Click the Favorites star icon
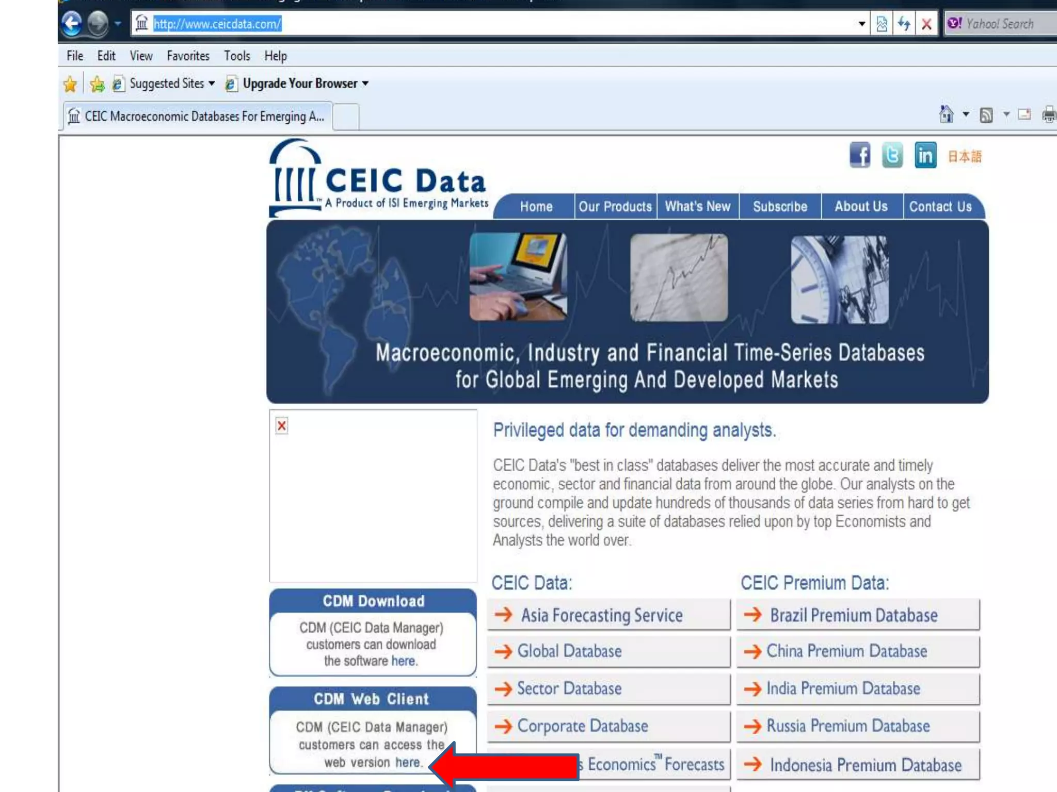The height and width of the screenshot is (792, 1057). click(x=70, y=84)
